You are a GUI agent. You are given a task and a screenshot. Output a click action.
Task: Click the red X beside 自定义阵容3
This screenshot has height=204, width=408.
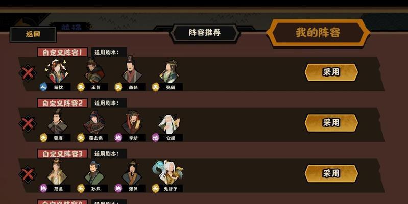pos(28,174)
